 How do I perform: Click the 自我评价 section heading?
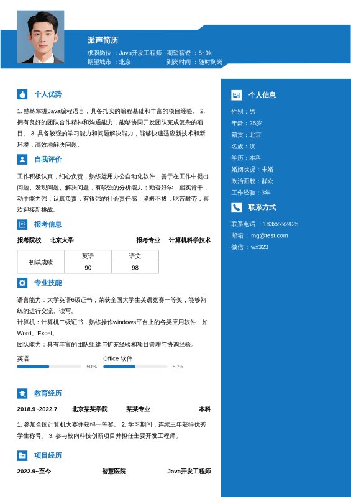pos(48,160)
